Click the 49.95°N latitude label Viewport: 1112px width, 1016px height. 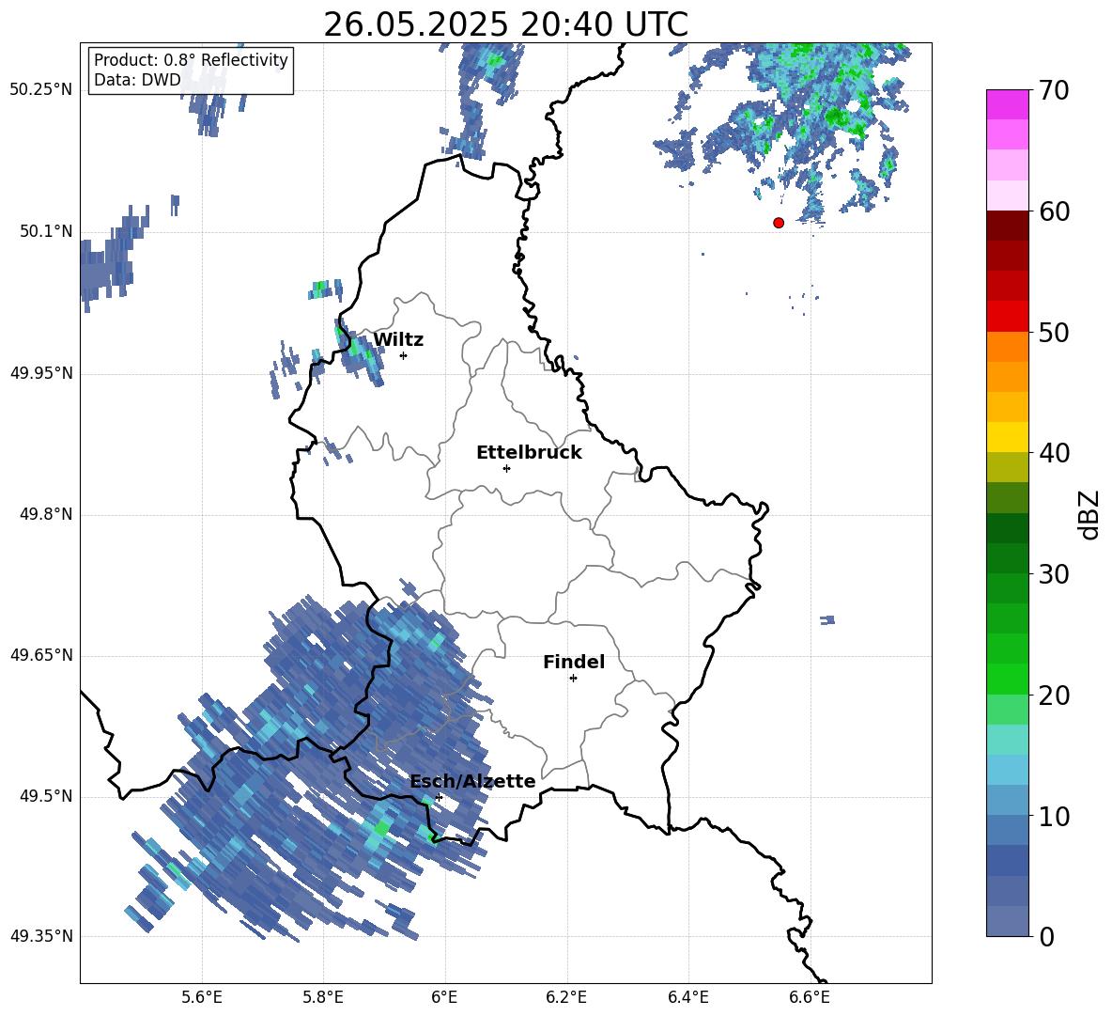41,373
